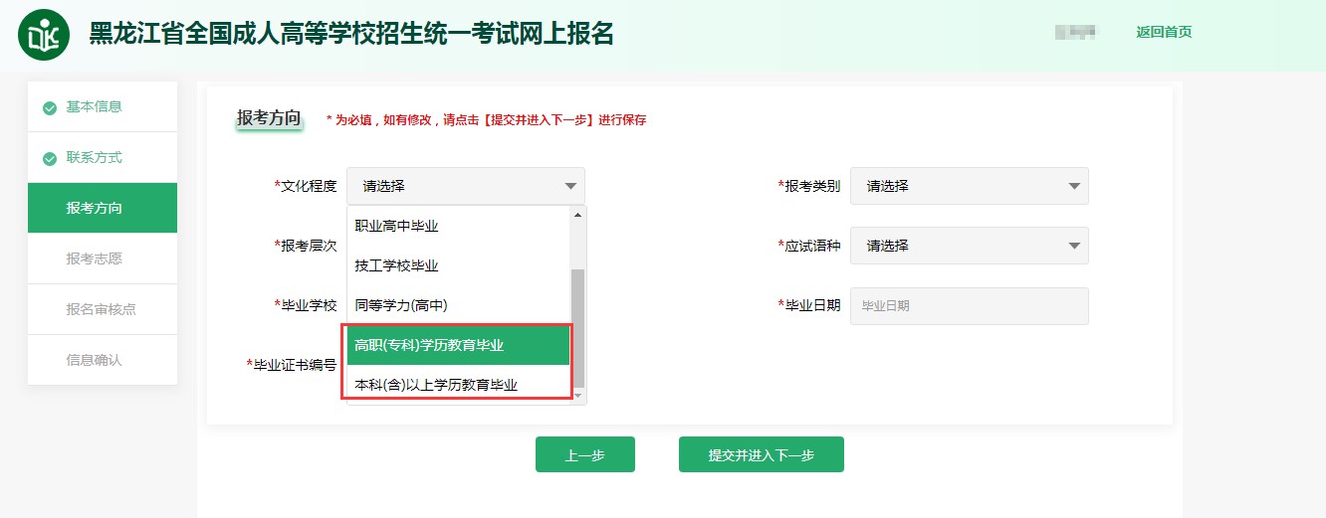Click the 毕业日期 input field
The width and height of the screenshot is (1326, 518).
[969, 305]
